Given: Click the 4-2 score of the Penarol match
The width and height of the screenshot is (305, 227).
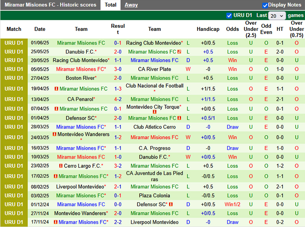Looking at the screenshot, I should (118, 99).
